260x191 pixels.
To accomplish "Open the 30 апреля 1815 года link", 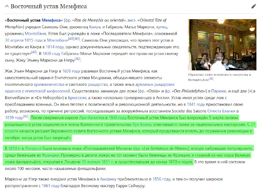I will pos(24,40).
